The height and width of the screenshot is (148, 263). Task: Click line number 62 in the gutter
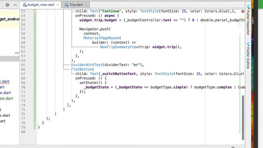[x=23, y=51]
